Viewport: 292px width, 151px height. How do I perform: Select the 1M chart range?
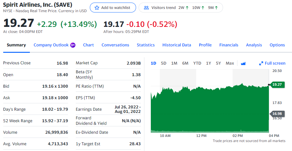(x=174, y=63)
